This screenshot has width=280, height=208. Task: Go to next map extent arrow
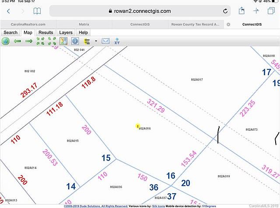click(29, 41)
